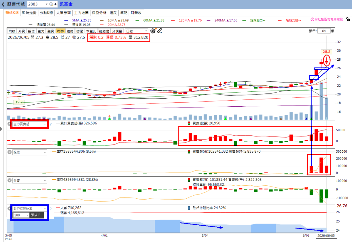
Task: Expand the 主力買賣超 indicator dropdown
Action: (x=29, y=124)
